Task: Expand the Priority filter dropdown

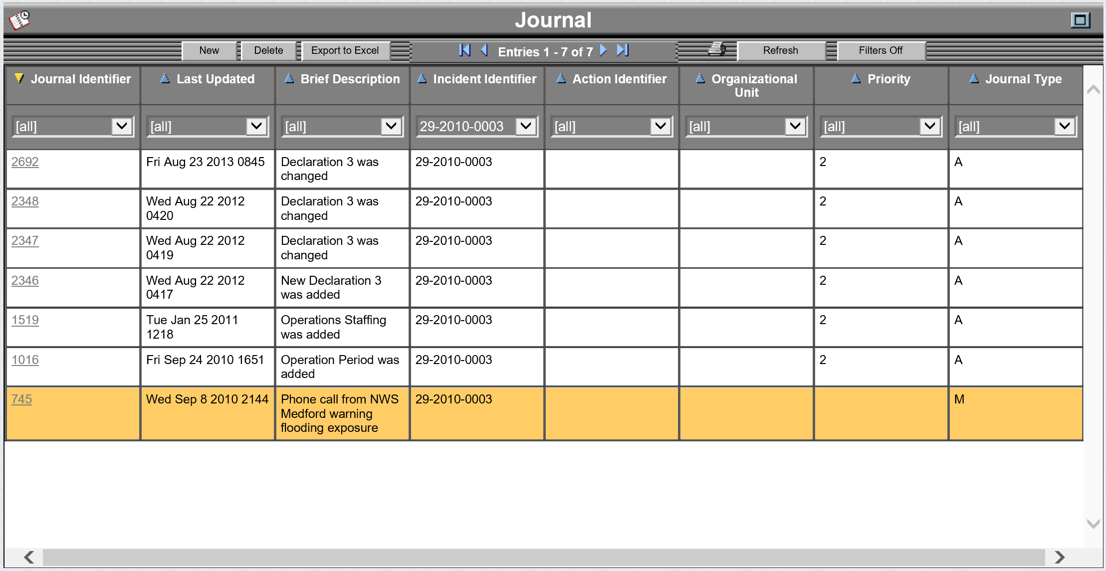Action: point(930,126)
